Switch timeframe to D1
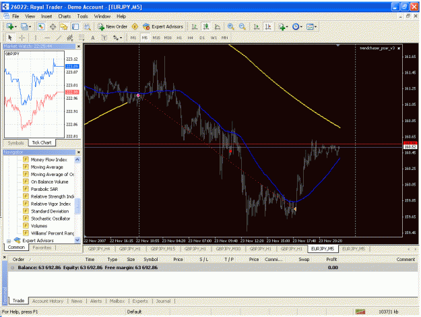Image resolution: width=421 pixels, height=317 pixels. 202,38
